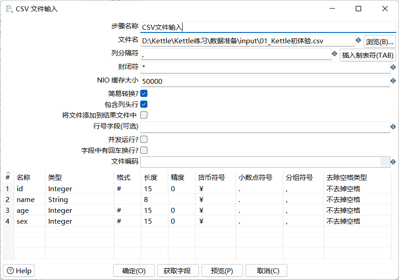The height and width of the screenshot is (280, 399).
Task: Click the variable icon beside the 文件名 field
Action: (358, 41)
